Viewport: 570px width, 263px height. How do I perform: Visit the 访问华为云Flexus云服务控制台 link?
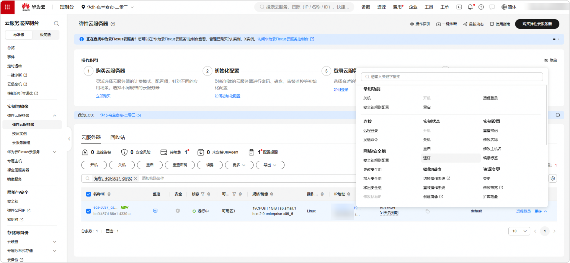[286, 39]
